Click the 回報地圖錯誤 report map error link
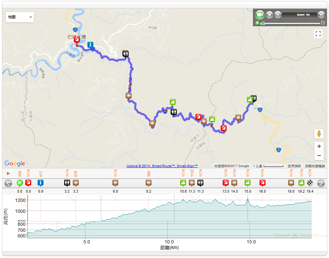Screen dimensions: 329x258 [x=315, y=166]
